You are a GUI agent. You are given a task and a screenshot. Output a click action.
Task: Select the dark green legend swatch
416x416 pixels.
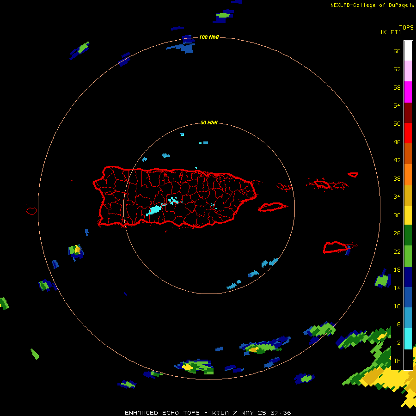(408, 235)
